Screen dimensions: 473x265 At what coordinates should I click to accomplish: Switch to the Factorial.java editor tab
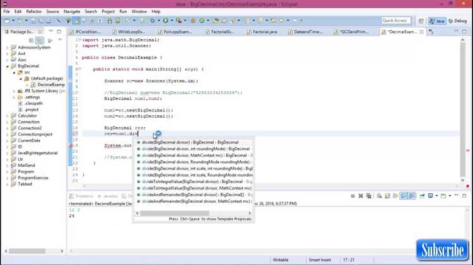[263, 31]
